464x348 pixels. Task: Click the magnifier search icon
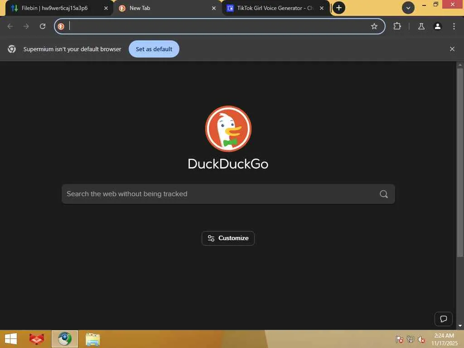(x=384, y=194)
